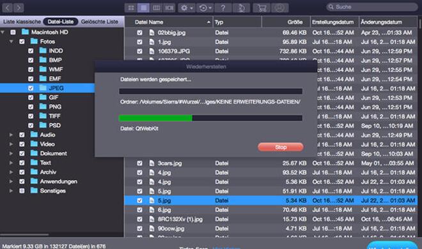This screenshot has width=422, height=249.
Task: Click the INDD folder icon
Action: (43, 50)
